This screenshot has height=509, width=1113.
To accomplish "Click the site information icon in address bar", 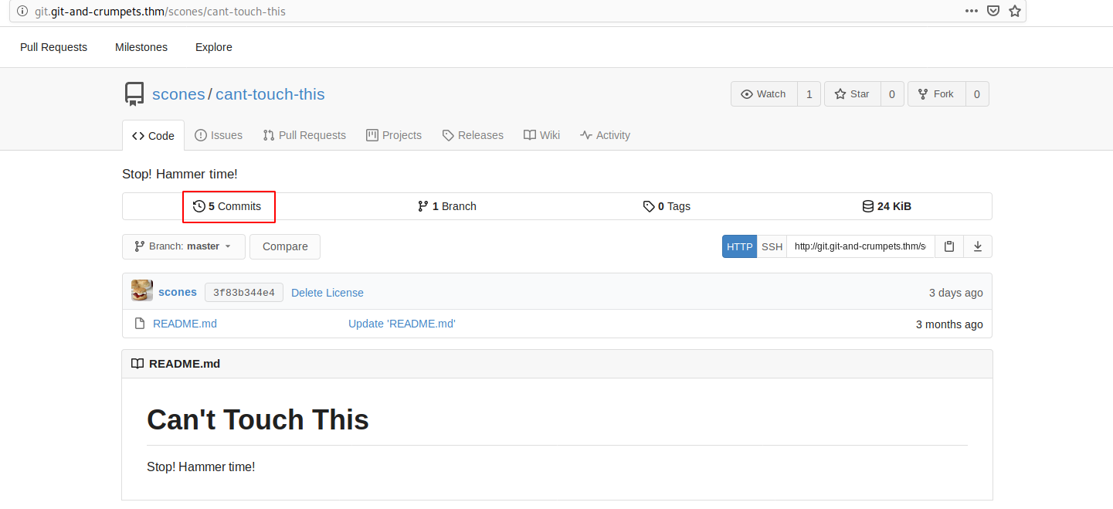I will 22,12.
